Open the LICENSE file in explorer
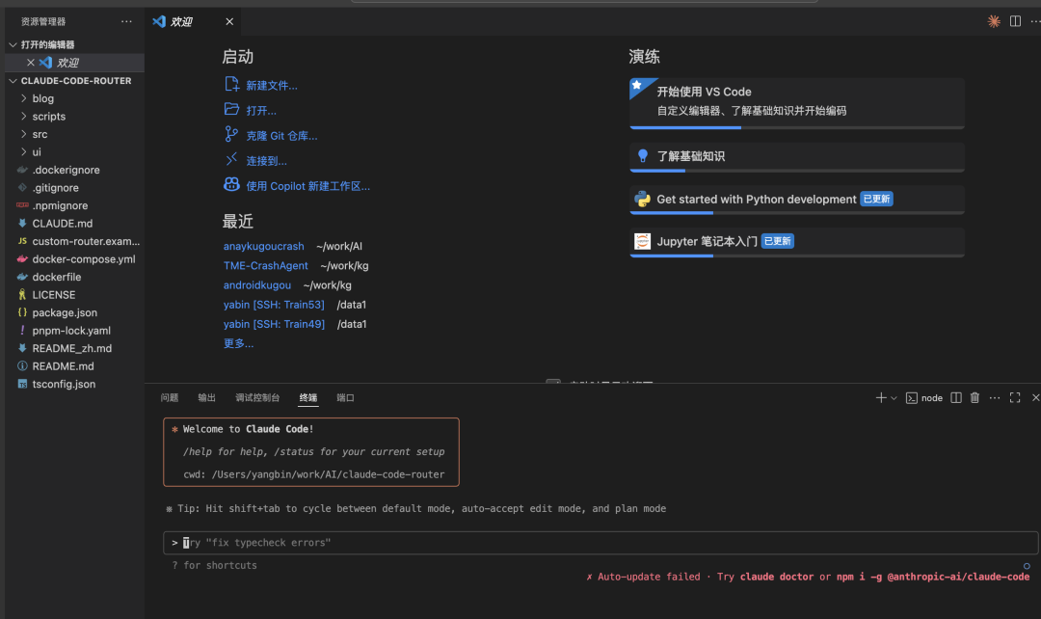 point(53,295)
